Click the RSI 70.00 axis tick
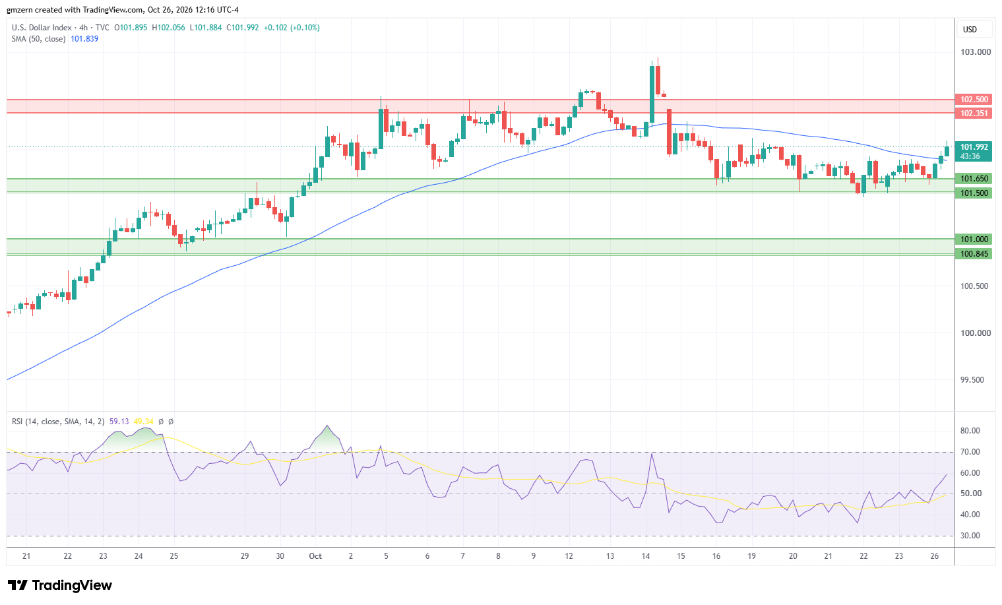The width and height of the screenshot is (1002, 605). click(x=970, y=452)
